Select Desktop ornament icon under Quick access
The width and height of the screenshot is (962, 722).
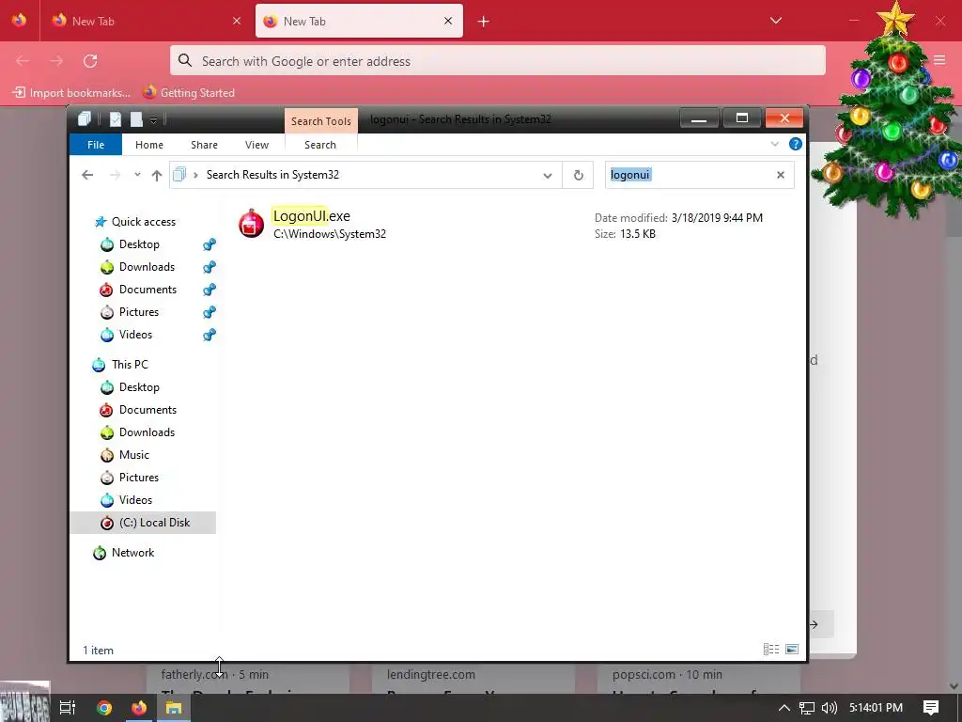pos(107,244)
